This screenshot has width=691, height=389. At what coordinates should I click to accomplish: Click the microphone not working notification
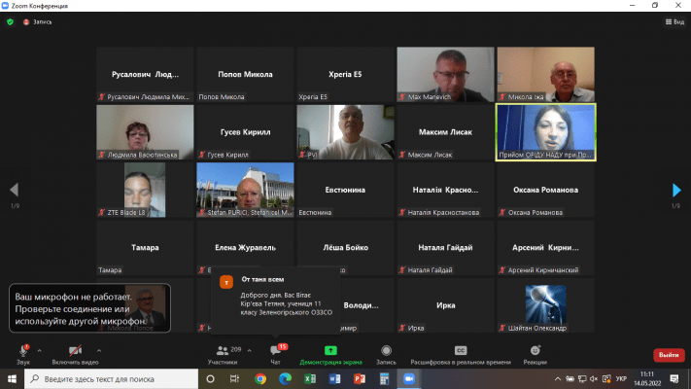point(90,308)
